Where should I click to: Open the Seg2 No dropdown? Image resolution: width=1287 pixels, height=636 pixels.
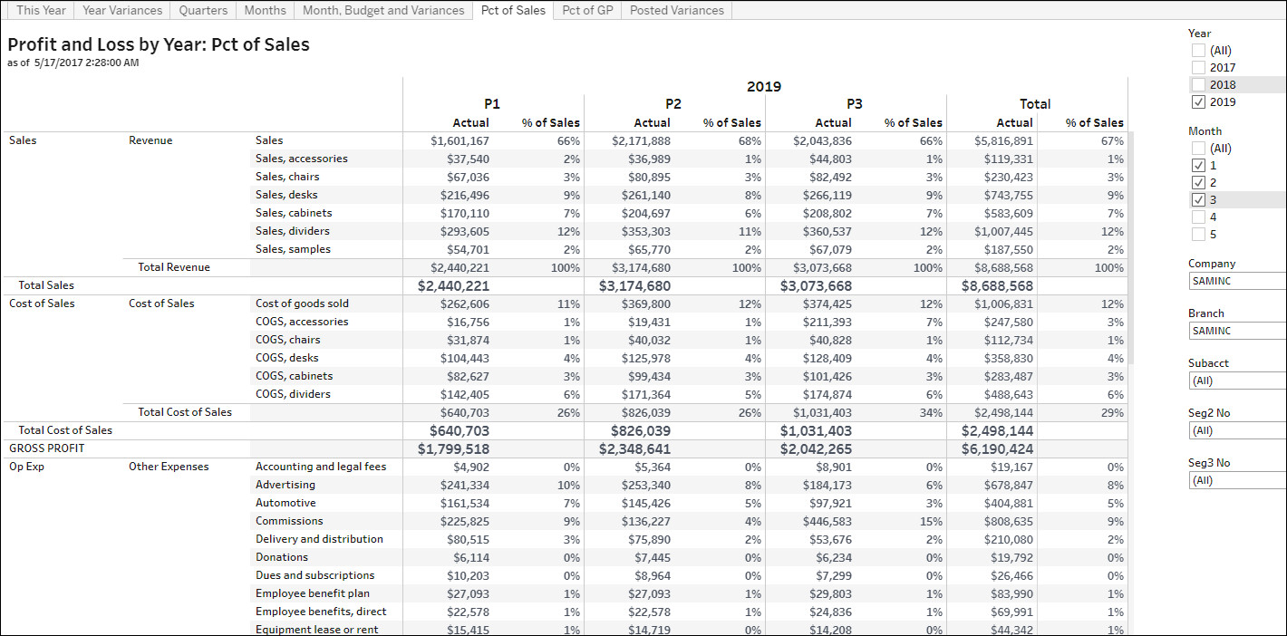point(1238,430)
